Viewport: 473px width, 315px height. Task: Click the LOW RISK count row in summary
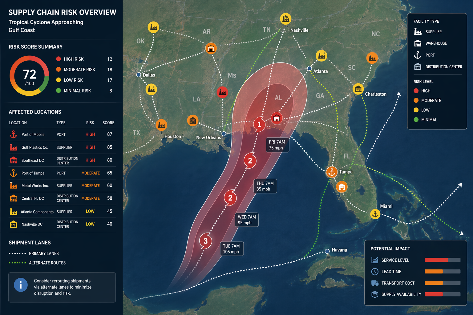84,80
